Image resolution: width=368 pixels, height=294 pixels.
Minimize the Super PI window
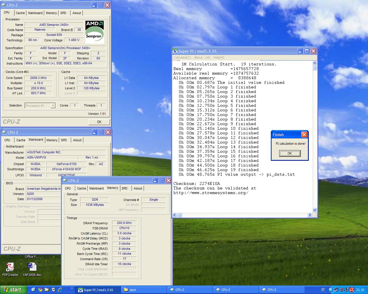click(300, 51)
